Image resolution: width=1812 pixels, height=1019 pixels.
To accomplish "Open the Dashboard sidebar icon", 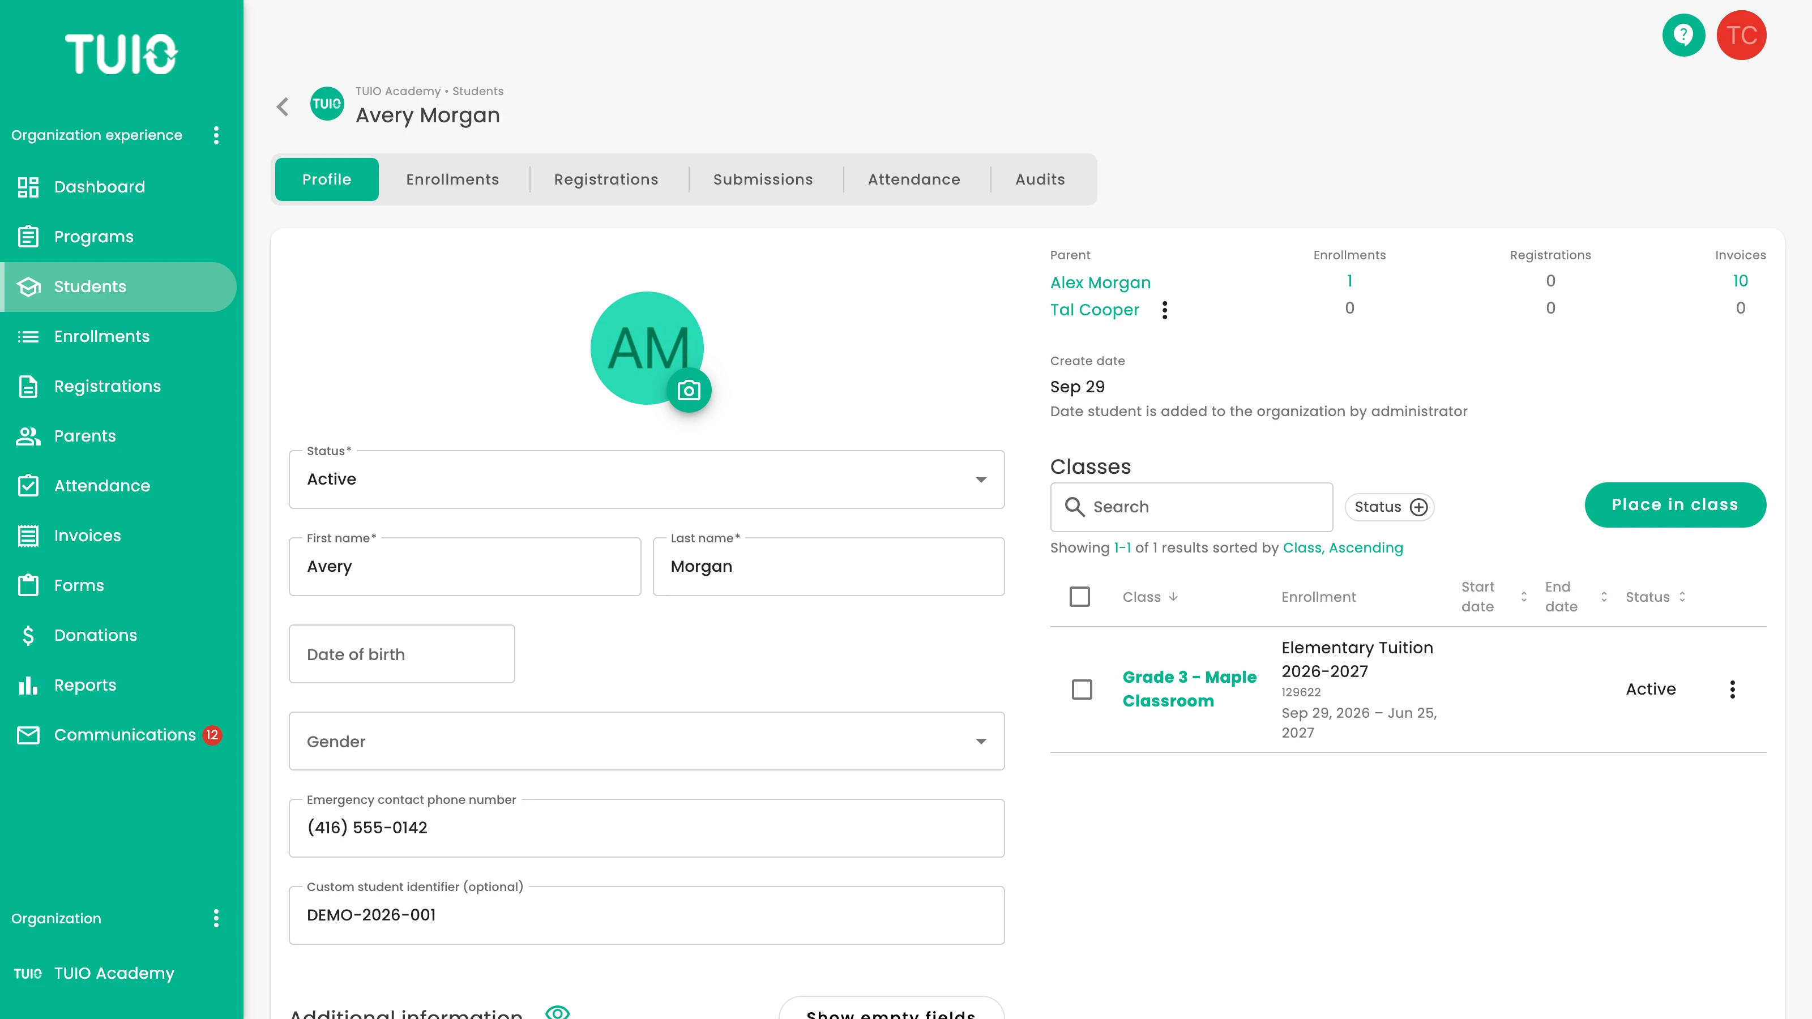I will pyautogui.click(x=28, y=187).
